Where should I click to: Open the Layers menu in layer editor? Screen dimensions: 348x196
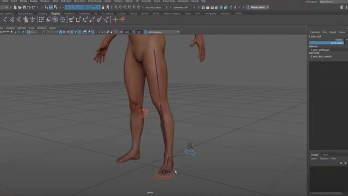click(x=314, y=158)
